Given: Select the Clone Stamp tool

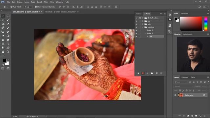Looking at the screenshot, I should pos(3,32).
